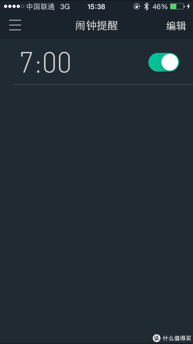Tap the 编辑 edit button
Image resolution: width=193 pixels, height=344 pixels.
(176, 26)
